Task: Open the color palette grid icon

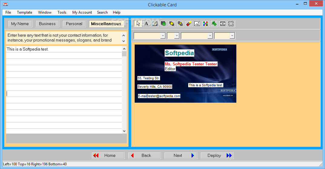Action: (x=205, y=24)
